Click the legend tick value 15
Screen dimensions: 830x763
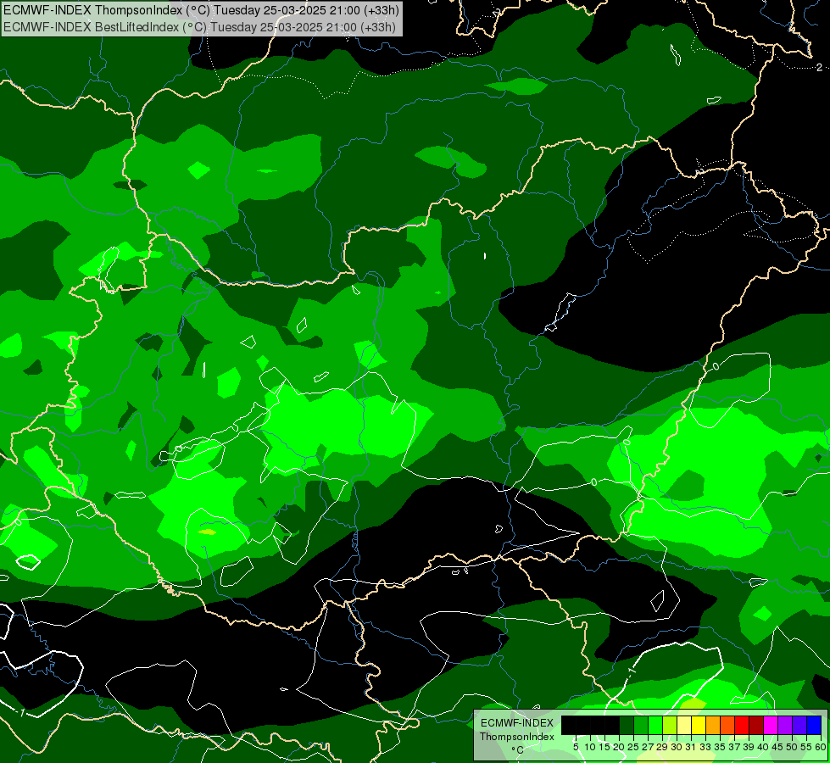click(604, 747)
